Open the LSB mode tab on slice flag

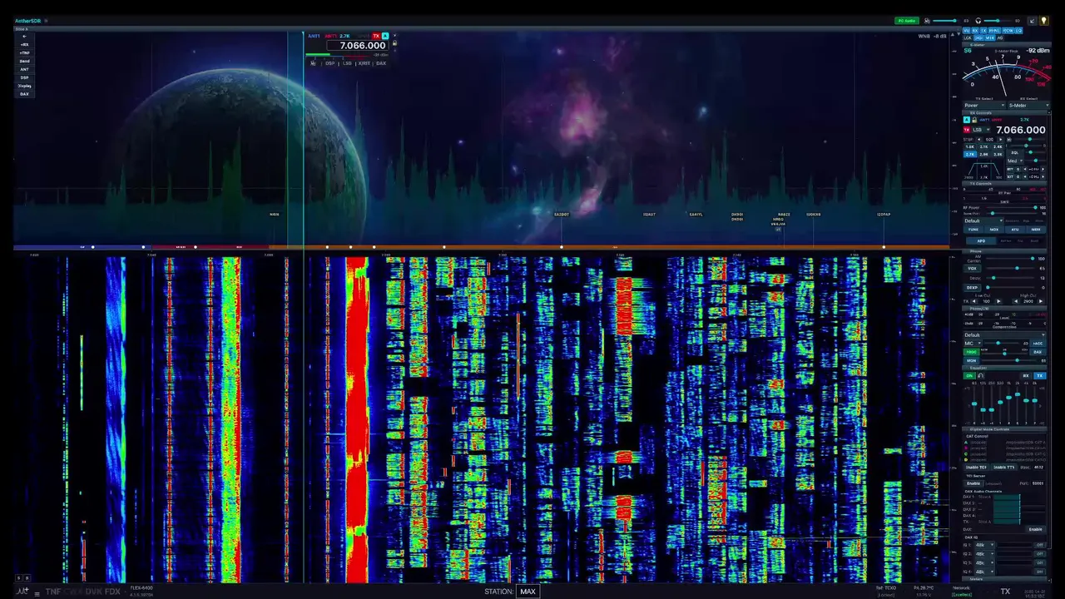coord(347,63)
